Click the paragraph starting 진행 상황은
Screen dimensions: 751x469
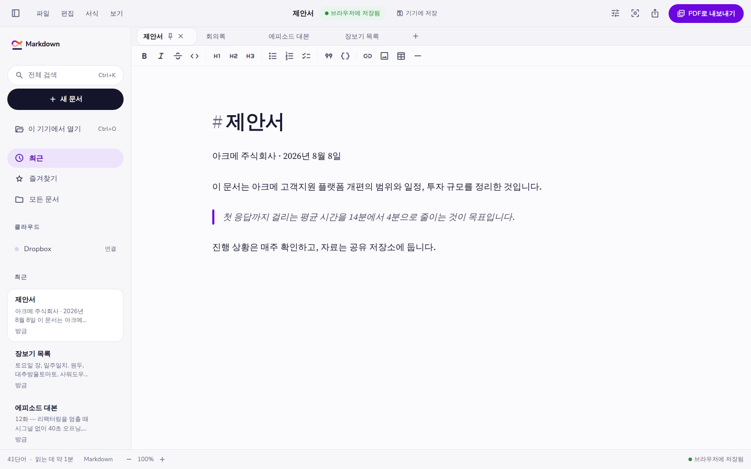(324, 248)
